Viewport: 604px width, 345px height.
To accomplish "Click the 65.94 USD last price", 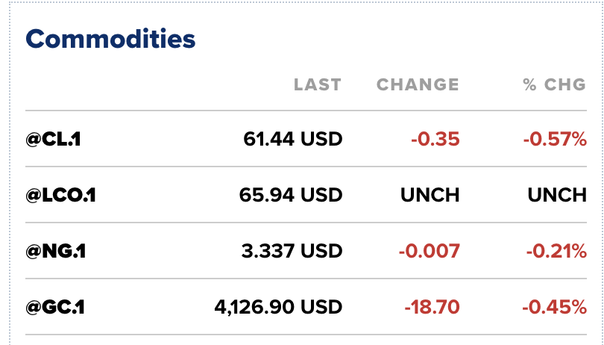I will tap(291, 195).
